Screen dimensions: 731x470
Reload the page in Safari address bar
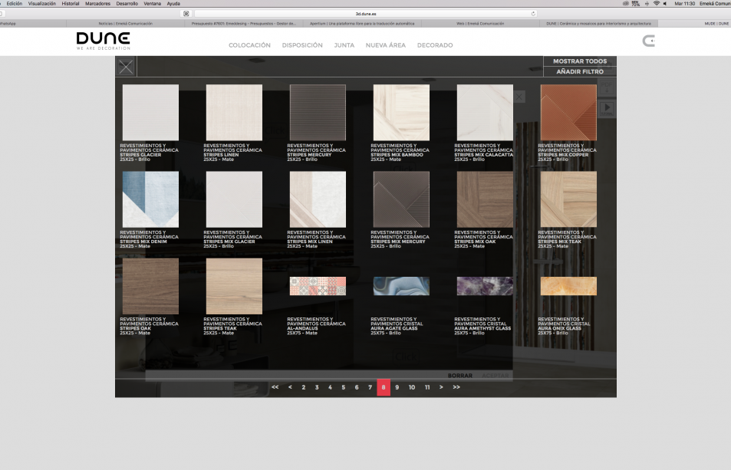click(x=533, y=14)
